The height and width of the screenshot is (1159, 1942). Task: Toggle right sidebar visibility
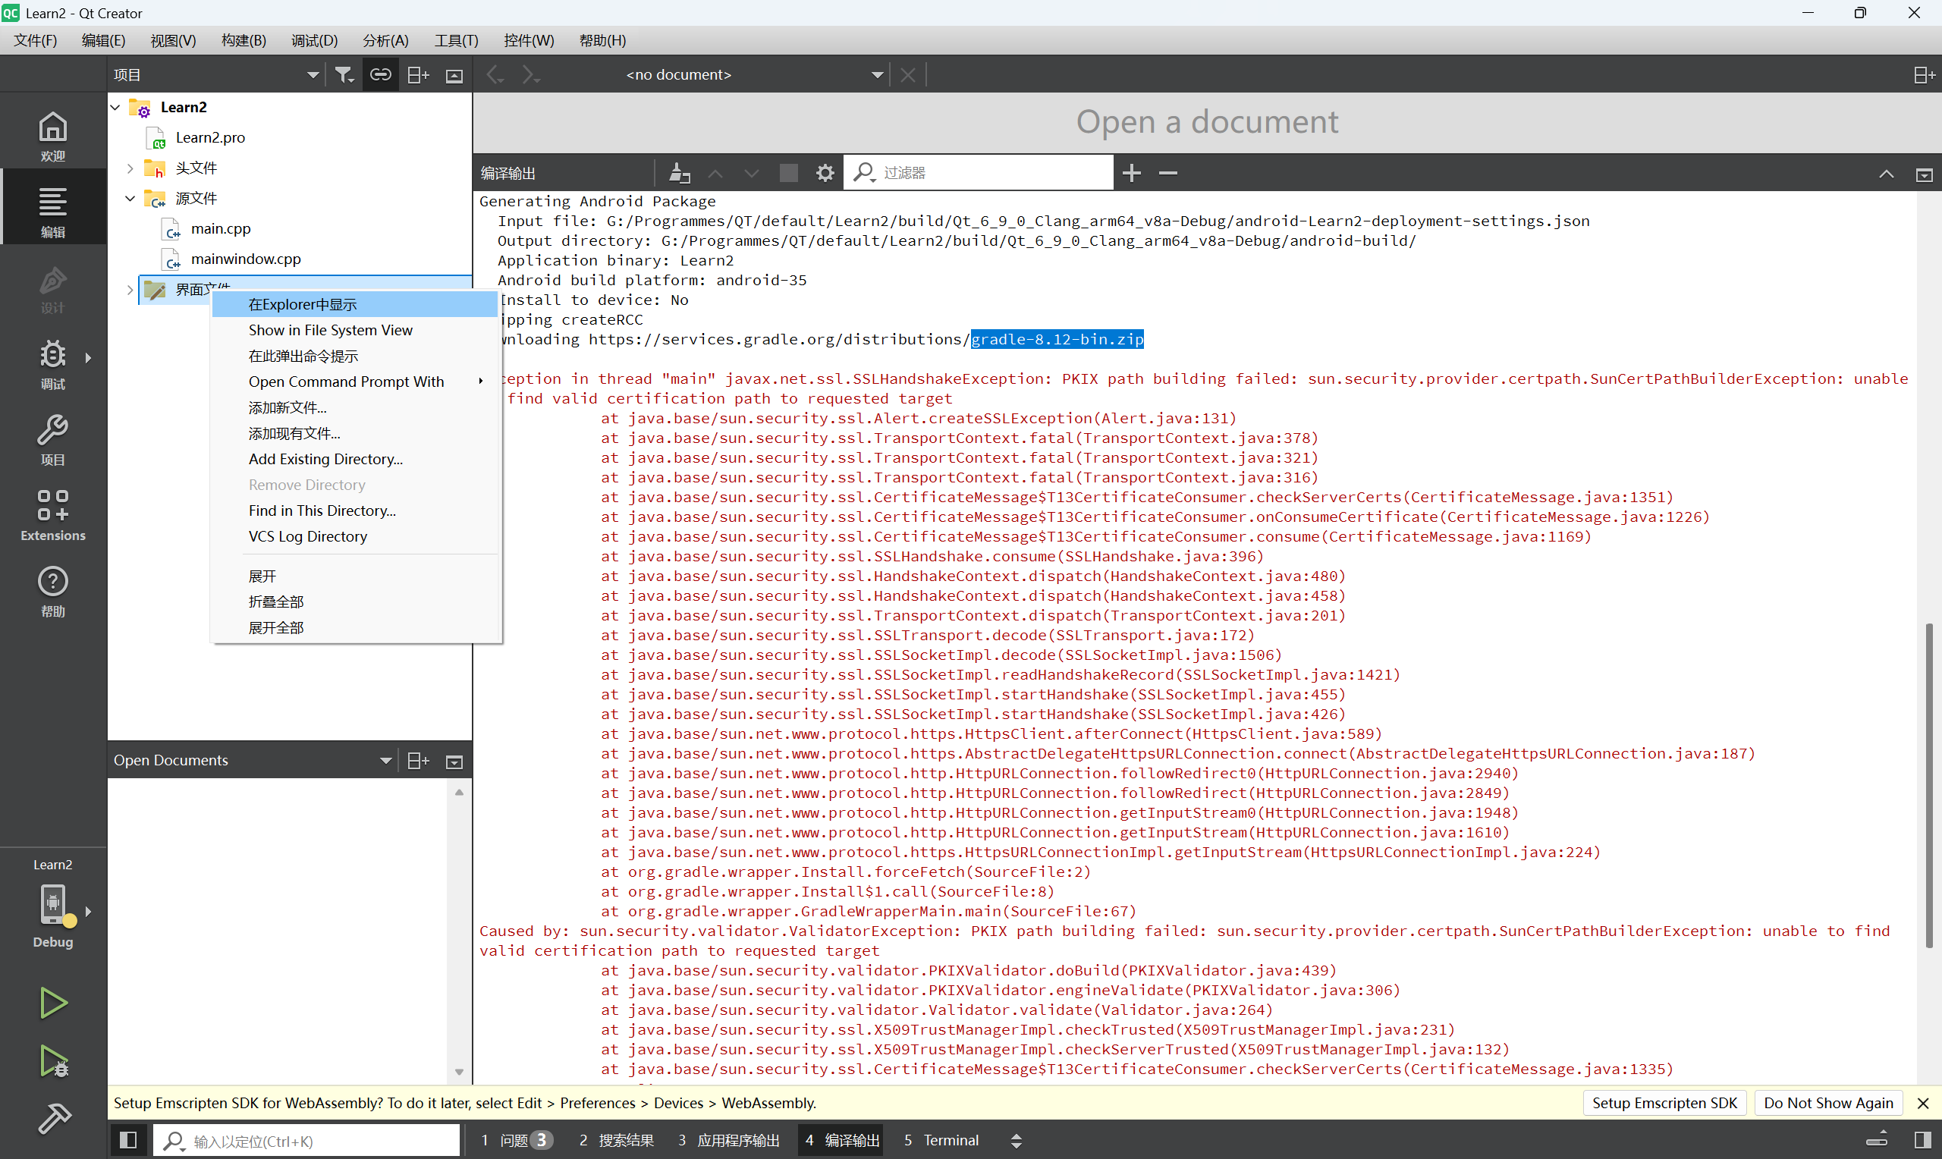coord(1923,1140)
